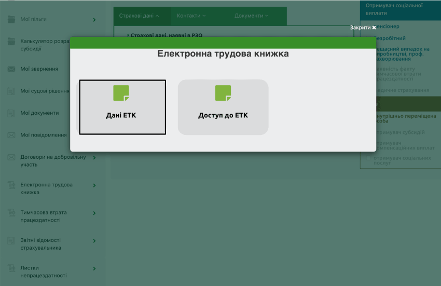Image resolution: width=441 pixels, height=286 pixels.
Task: Expand Звітні відомості страхувальника chevron
Action: tap(94, 241)
